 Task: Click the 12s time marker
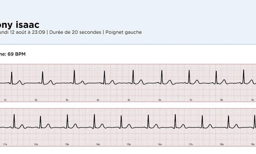coord(36,144)
